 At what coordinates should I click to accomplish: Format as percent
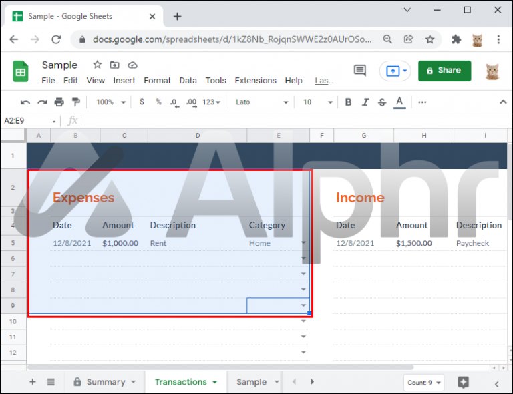pos(159,102)
